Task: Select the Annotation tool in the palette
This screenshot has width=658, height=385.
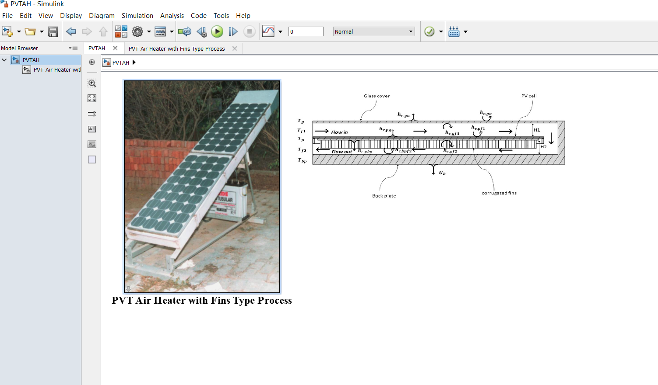Action: tap(92, 129)
